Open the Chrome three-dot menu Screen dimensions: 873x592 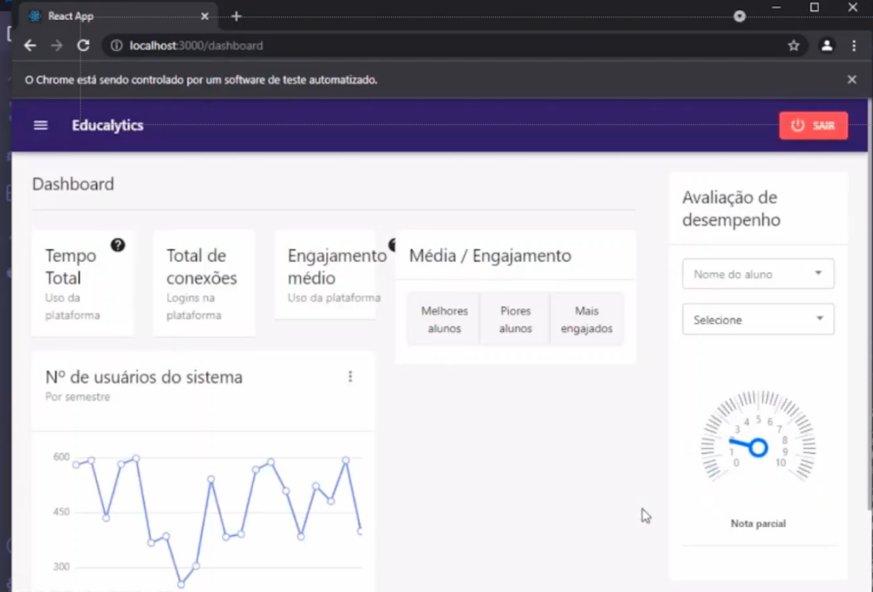tap(854, 46)
